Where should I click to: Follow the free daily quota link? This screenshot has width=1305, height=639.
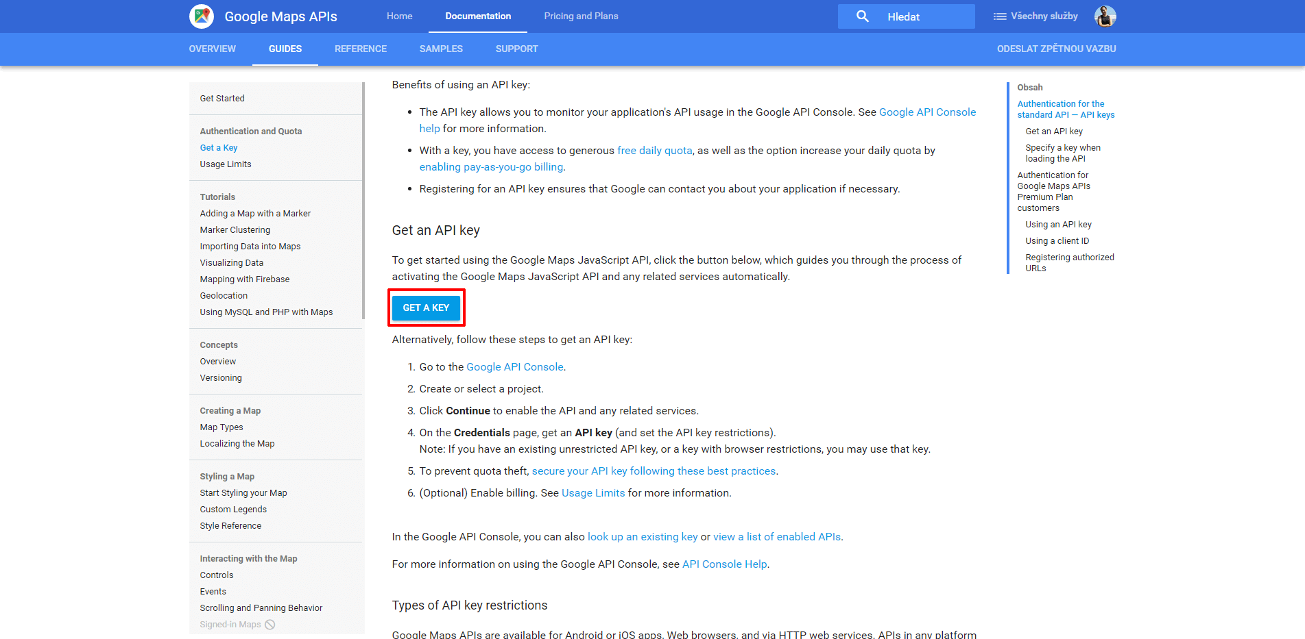[x=655, y=151]
